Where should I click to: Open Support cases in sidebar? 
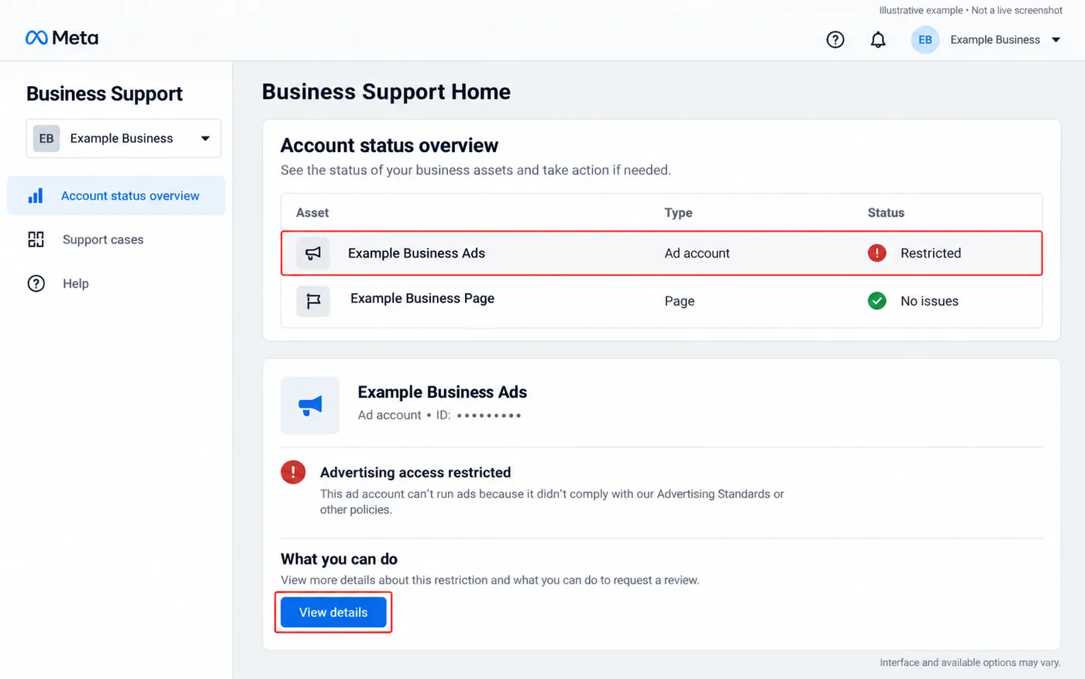[x=103, y=240]
